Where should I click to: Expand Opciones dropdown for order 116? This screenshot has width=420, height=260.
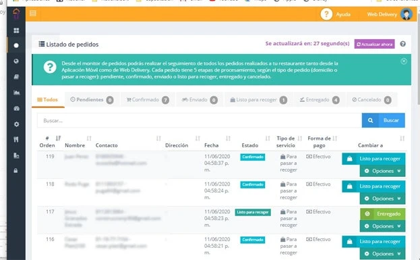point(382,253)
